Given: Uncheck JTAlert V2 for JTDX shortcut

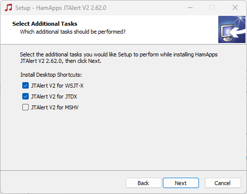Looking at the screenshot, I should (25, 97).
